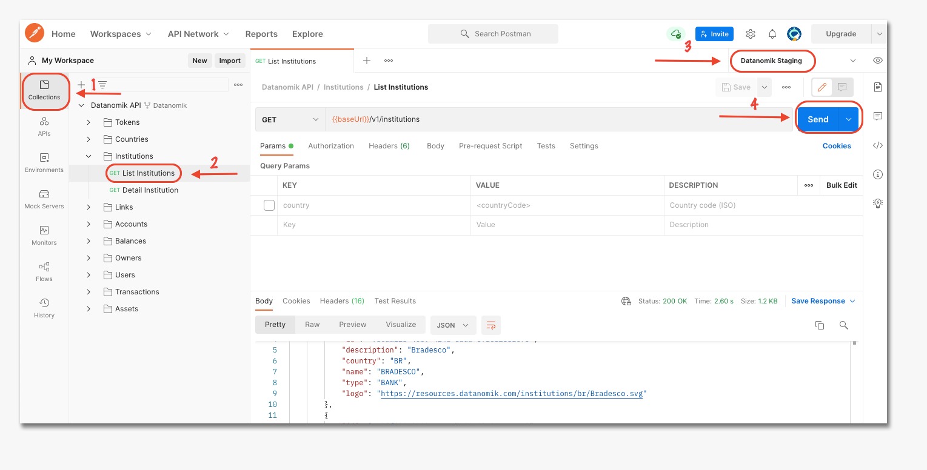
Task: Click the Import button
Action: (230, 61)
